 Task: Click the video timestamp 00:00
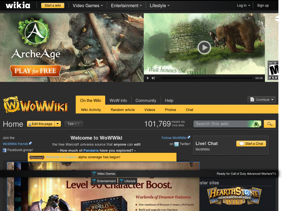pos(259,78)
